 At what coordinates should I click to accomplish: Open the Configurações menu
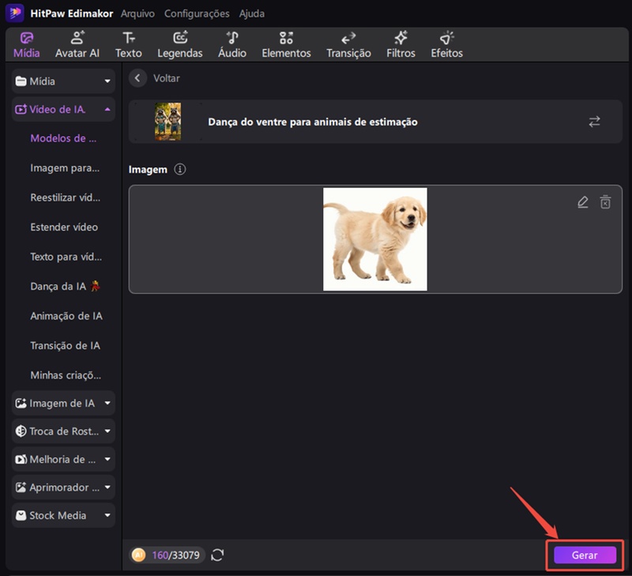point(196,13)
